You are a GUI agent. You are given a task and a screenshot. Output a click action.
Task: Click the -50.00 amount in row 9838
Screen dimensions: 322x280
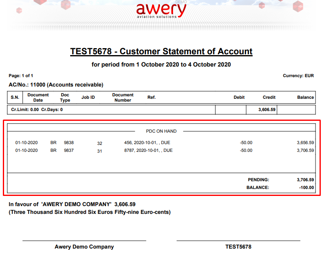(x=246, y=142)
